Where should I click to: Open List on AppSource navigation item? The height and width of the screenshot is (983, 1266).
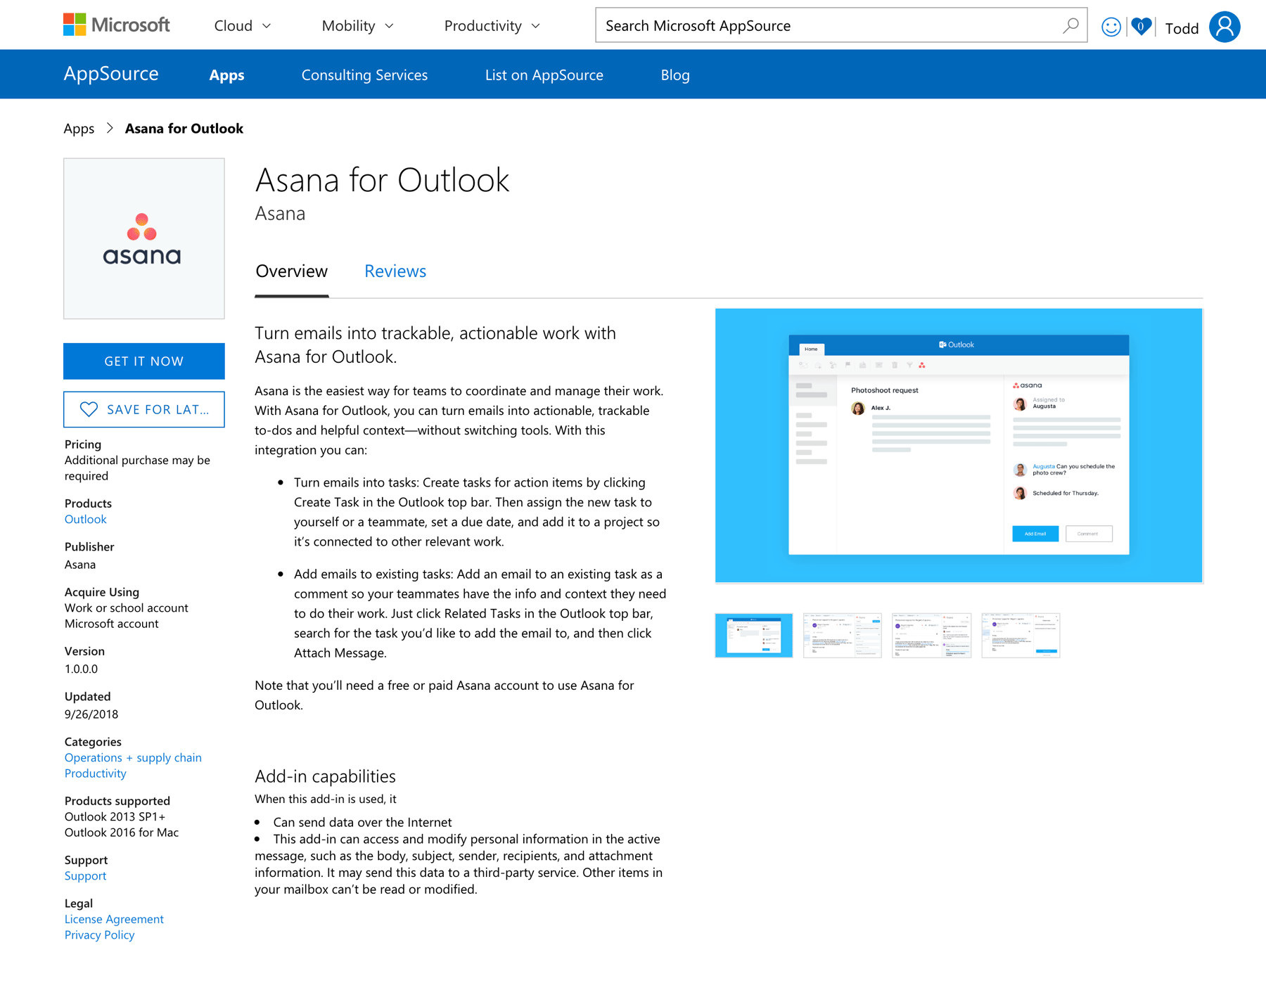click(x=544, y=75)
